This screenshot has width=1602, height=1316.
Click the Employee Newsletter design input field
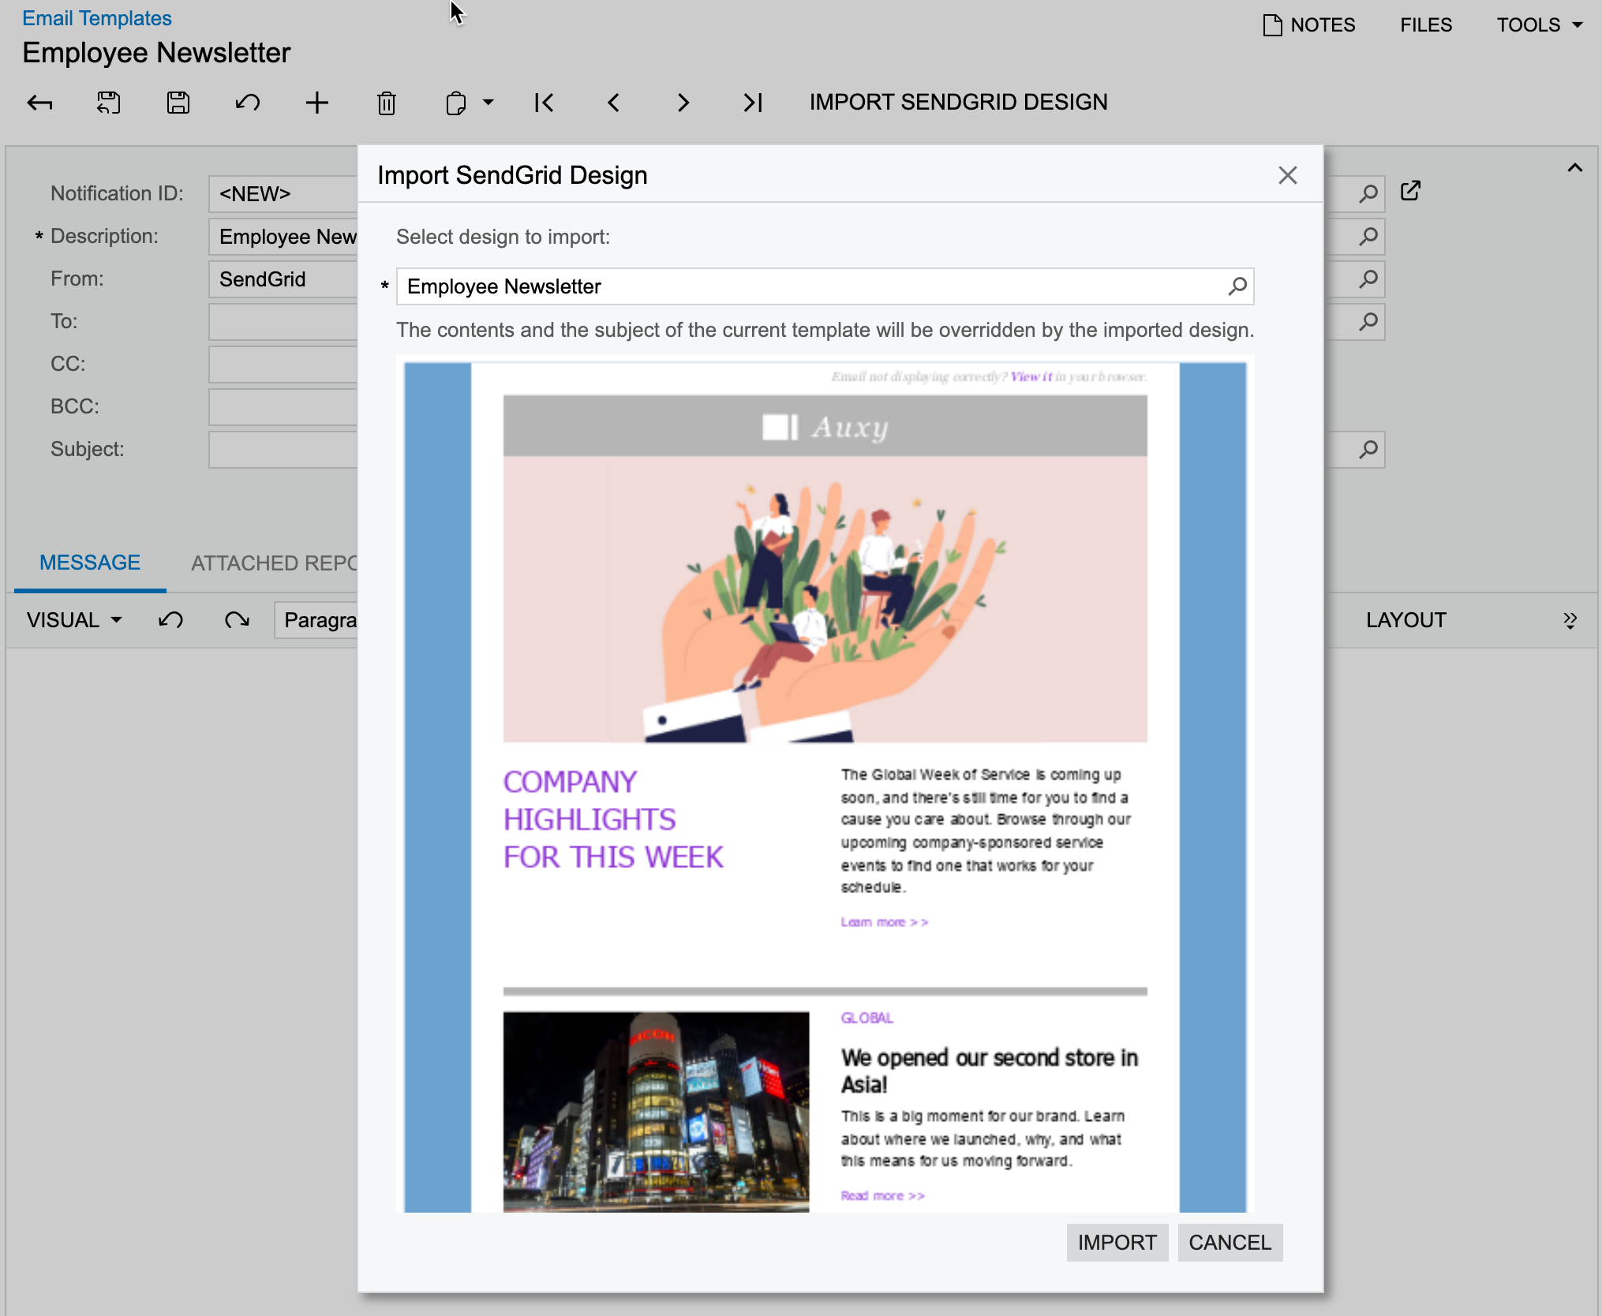tap(809, 286)
